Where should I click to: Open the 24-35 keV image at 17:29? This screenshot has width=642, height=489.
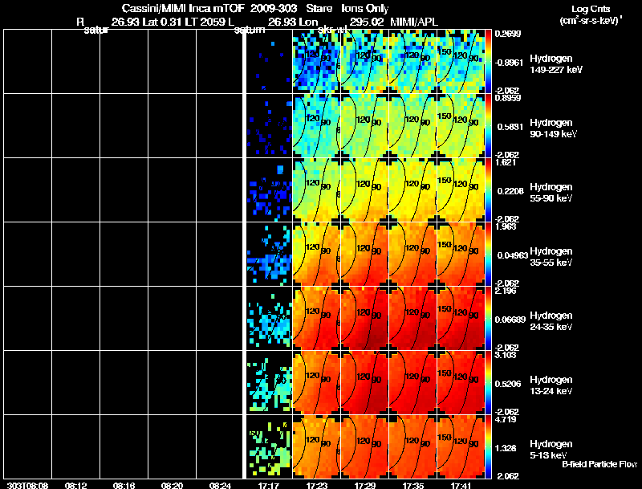coord(365,319)
